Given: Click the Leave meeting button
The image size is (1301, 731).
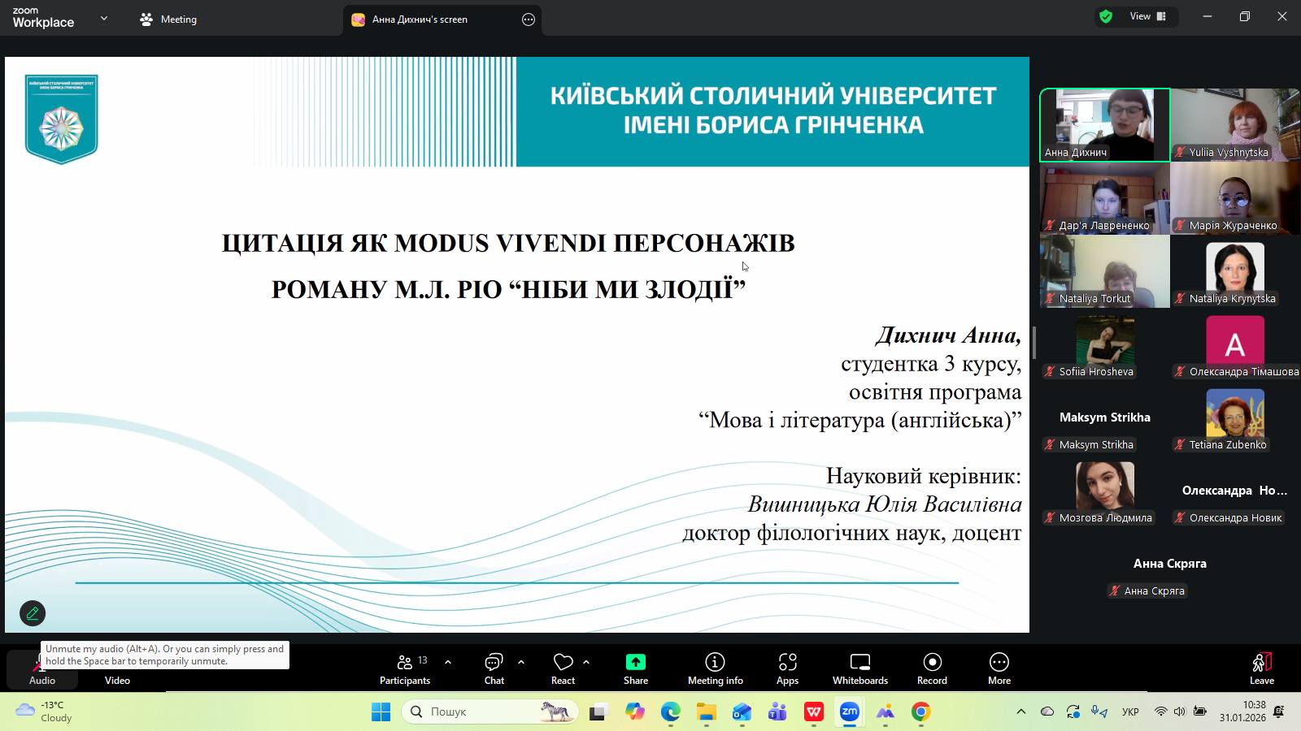Looking at the screenshot, I should (x=1261, y=669).
